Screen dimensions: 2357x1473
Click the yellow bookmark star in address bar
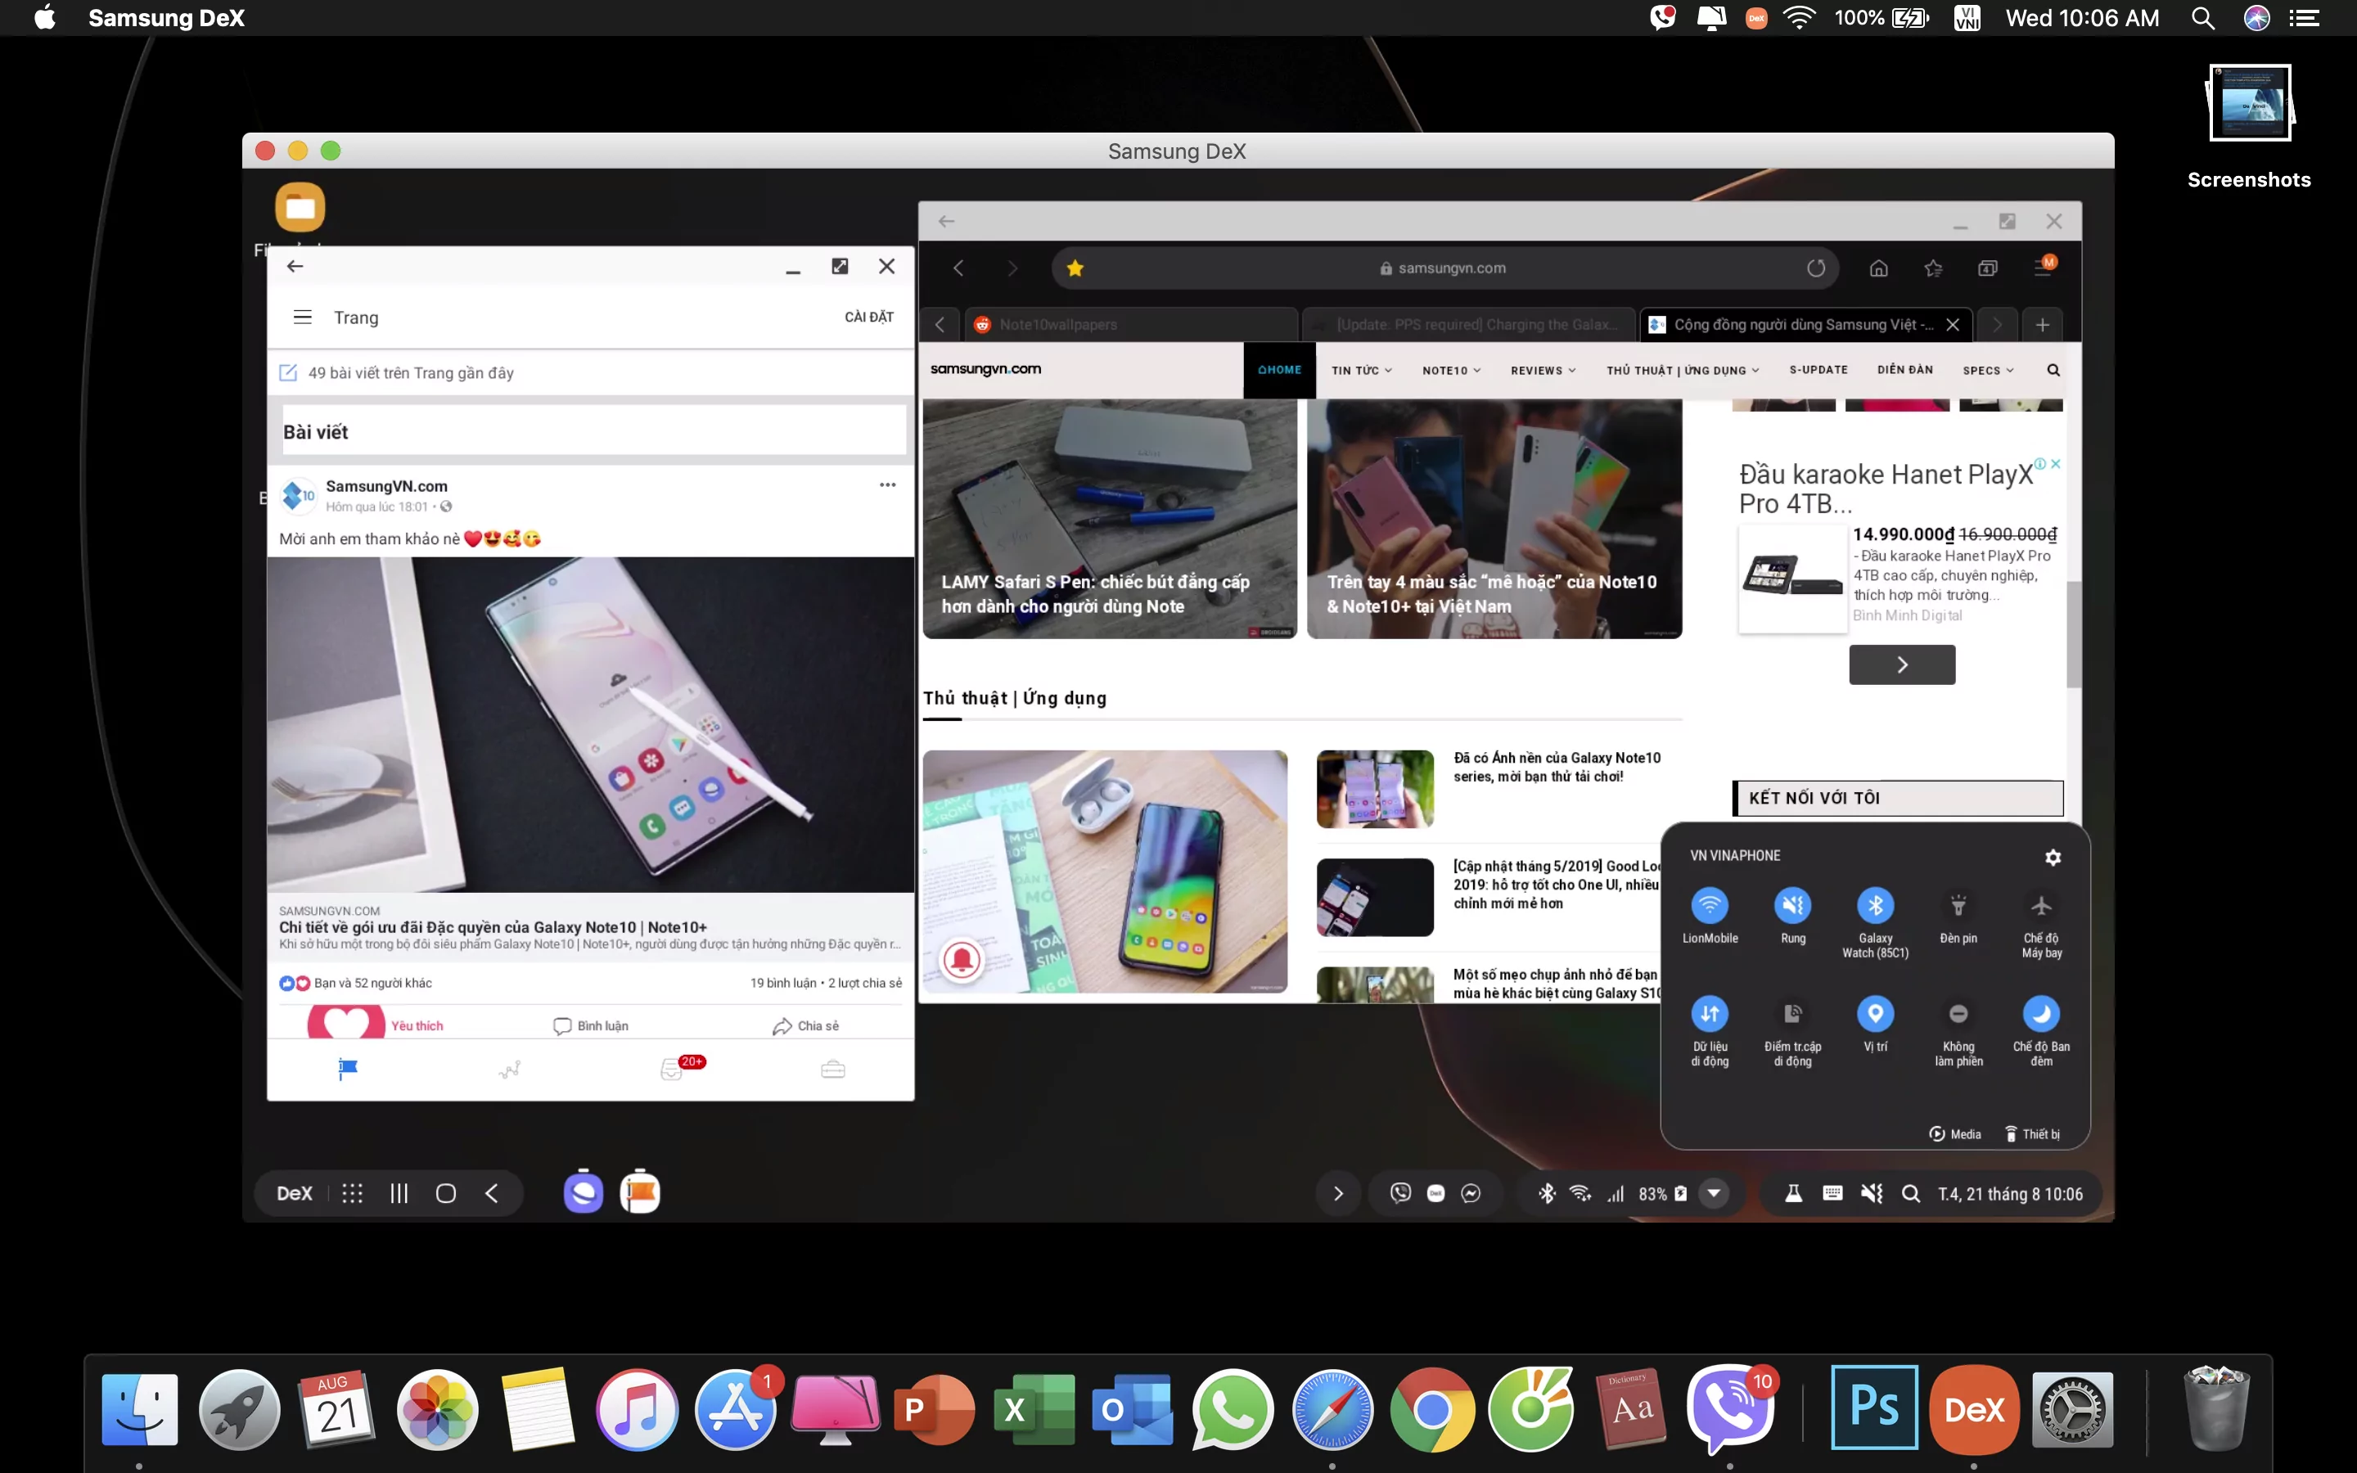pyautogui.click(x=1075, y=268)
